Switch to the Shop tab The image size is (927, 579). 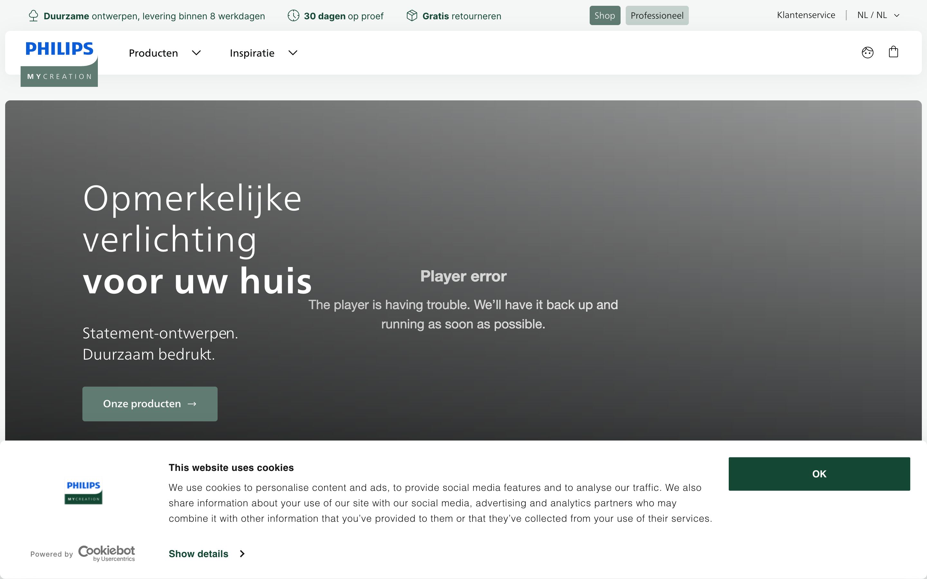click(x=604, y=15)
